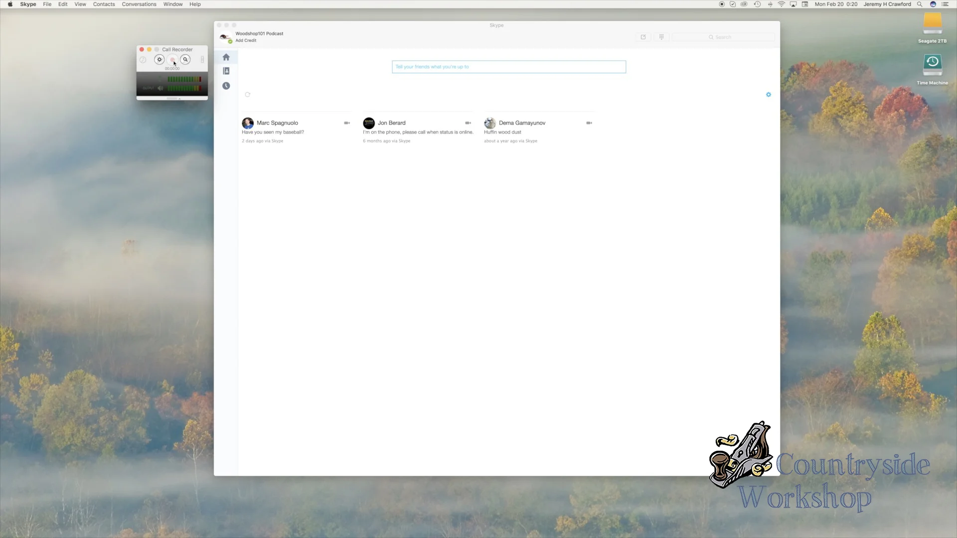Start a video call with Marc Spagnuolo
Screen dimensions: 957x538
point(347,123)
